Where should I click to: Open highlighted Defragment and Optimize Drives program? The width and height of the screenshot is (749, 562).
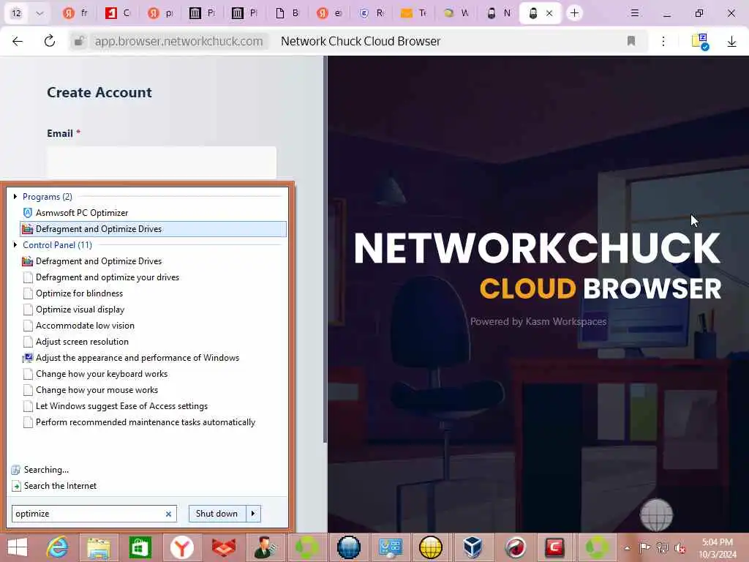pos(154,229)
